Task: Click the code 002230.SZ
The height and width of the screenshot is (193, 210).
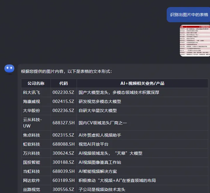Action: [x=63, y=92]
